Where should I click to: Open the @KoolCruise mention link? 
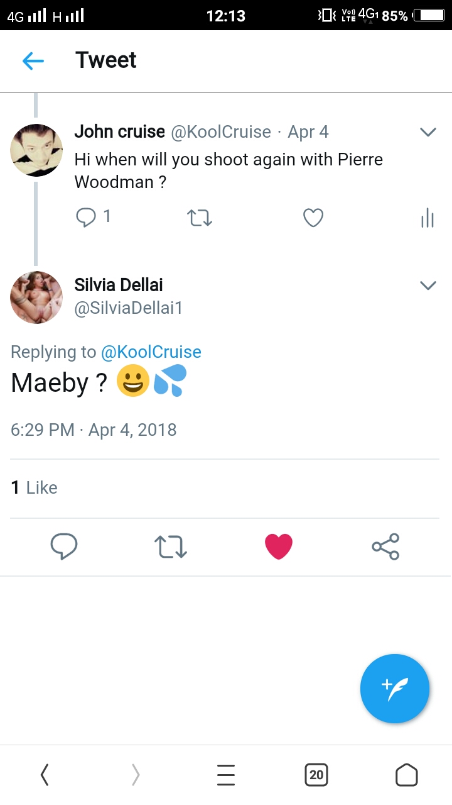(151, 352)
